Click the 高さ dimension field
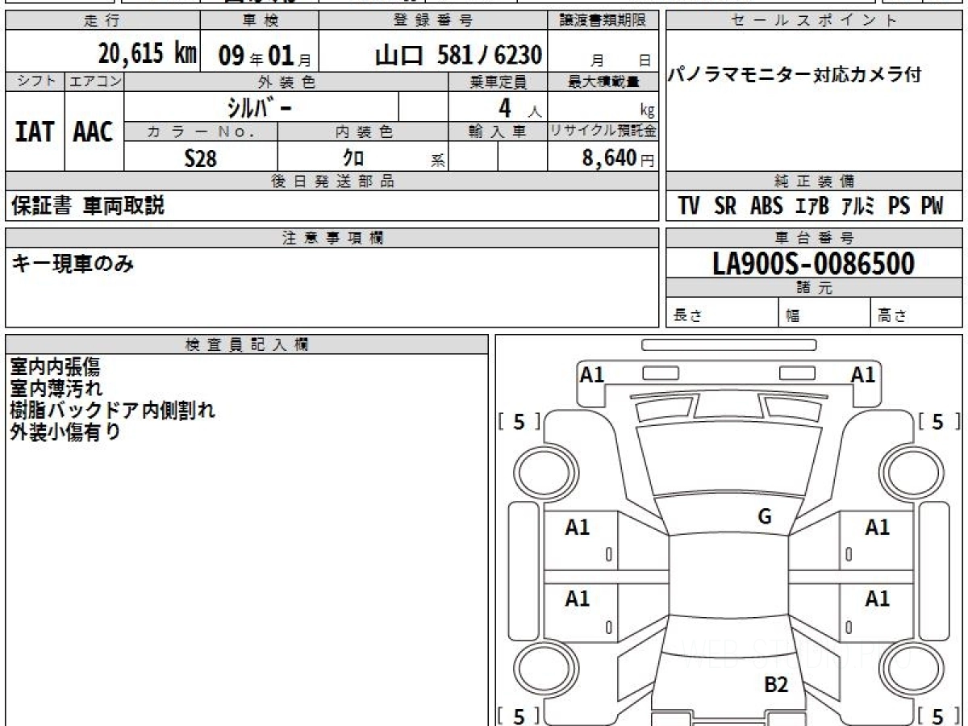968x726 pixels. pos(917,313)
